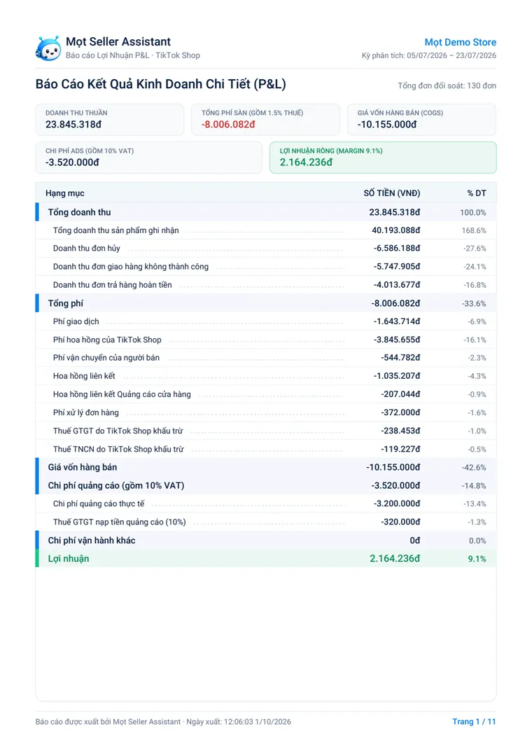
Task: Click Chi phí quảng cáo thực tế row
Action: (266, 503)
